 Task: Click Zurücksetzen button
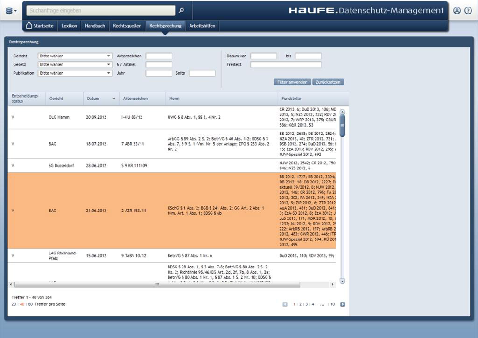328,82
